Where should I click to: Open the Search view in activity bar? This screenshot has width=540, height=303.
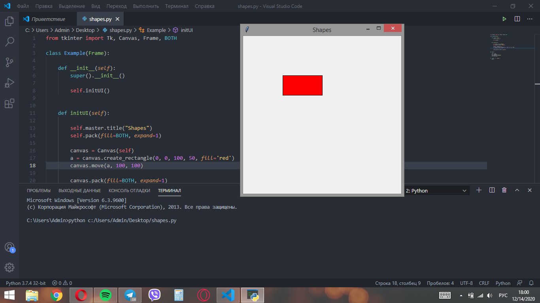click(9, 41)
